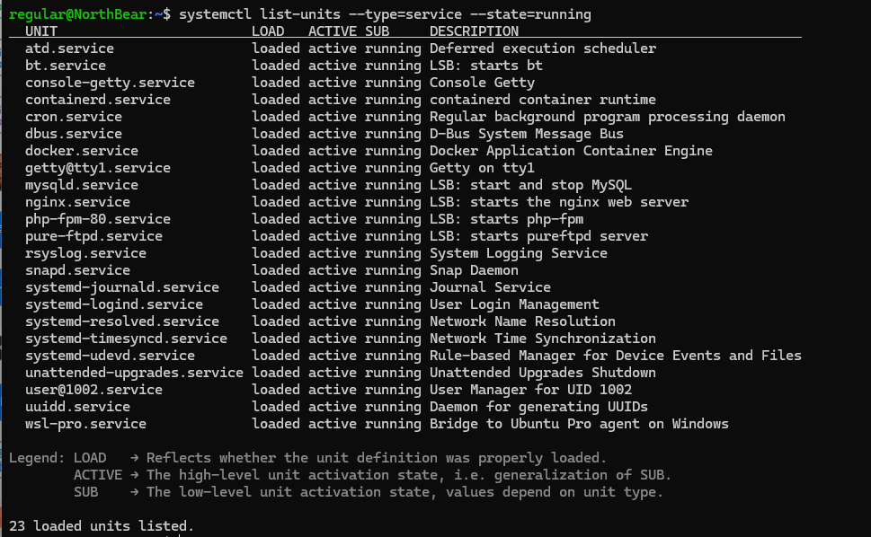Click the DESCRIPTION column header
Image resolution: width=871 pixels, height=537 pixels.
coord(474,31)
